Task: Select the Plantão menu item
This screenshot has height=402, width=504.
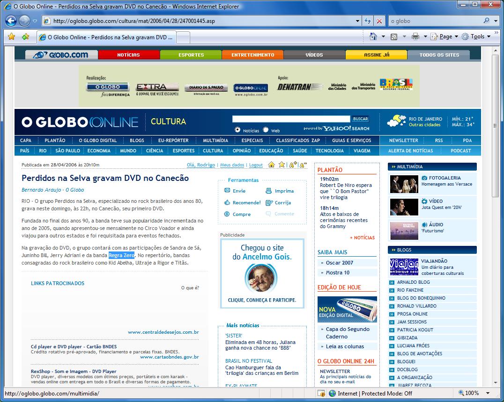Action: pos(55,140)
